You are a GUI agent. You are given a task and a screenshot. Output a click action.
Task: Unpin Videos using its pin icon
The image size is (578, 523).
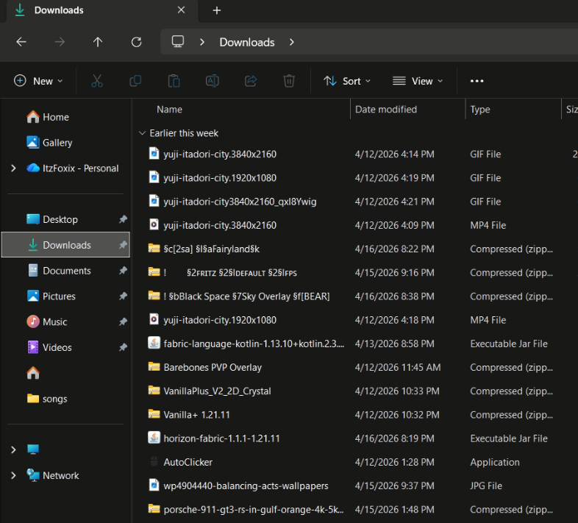tap(123, 347)
